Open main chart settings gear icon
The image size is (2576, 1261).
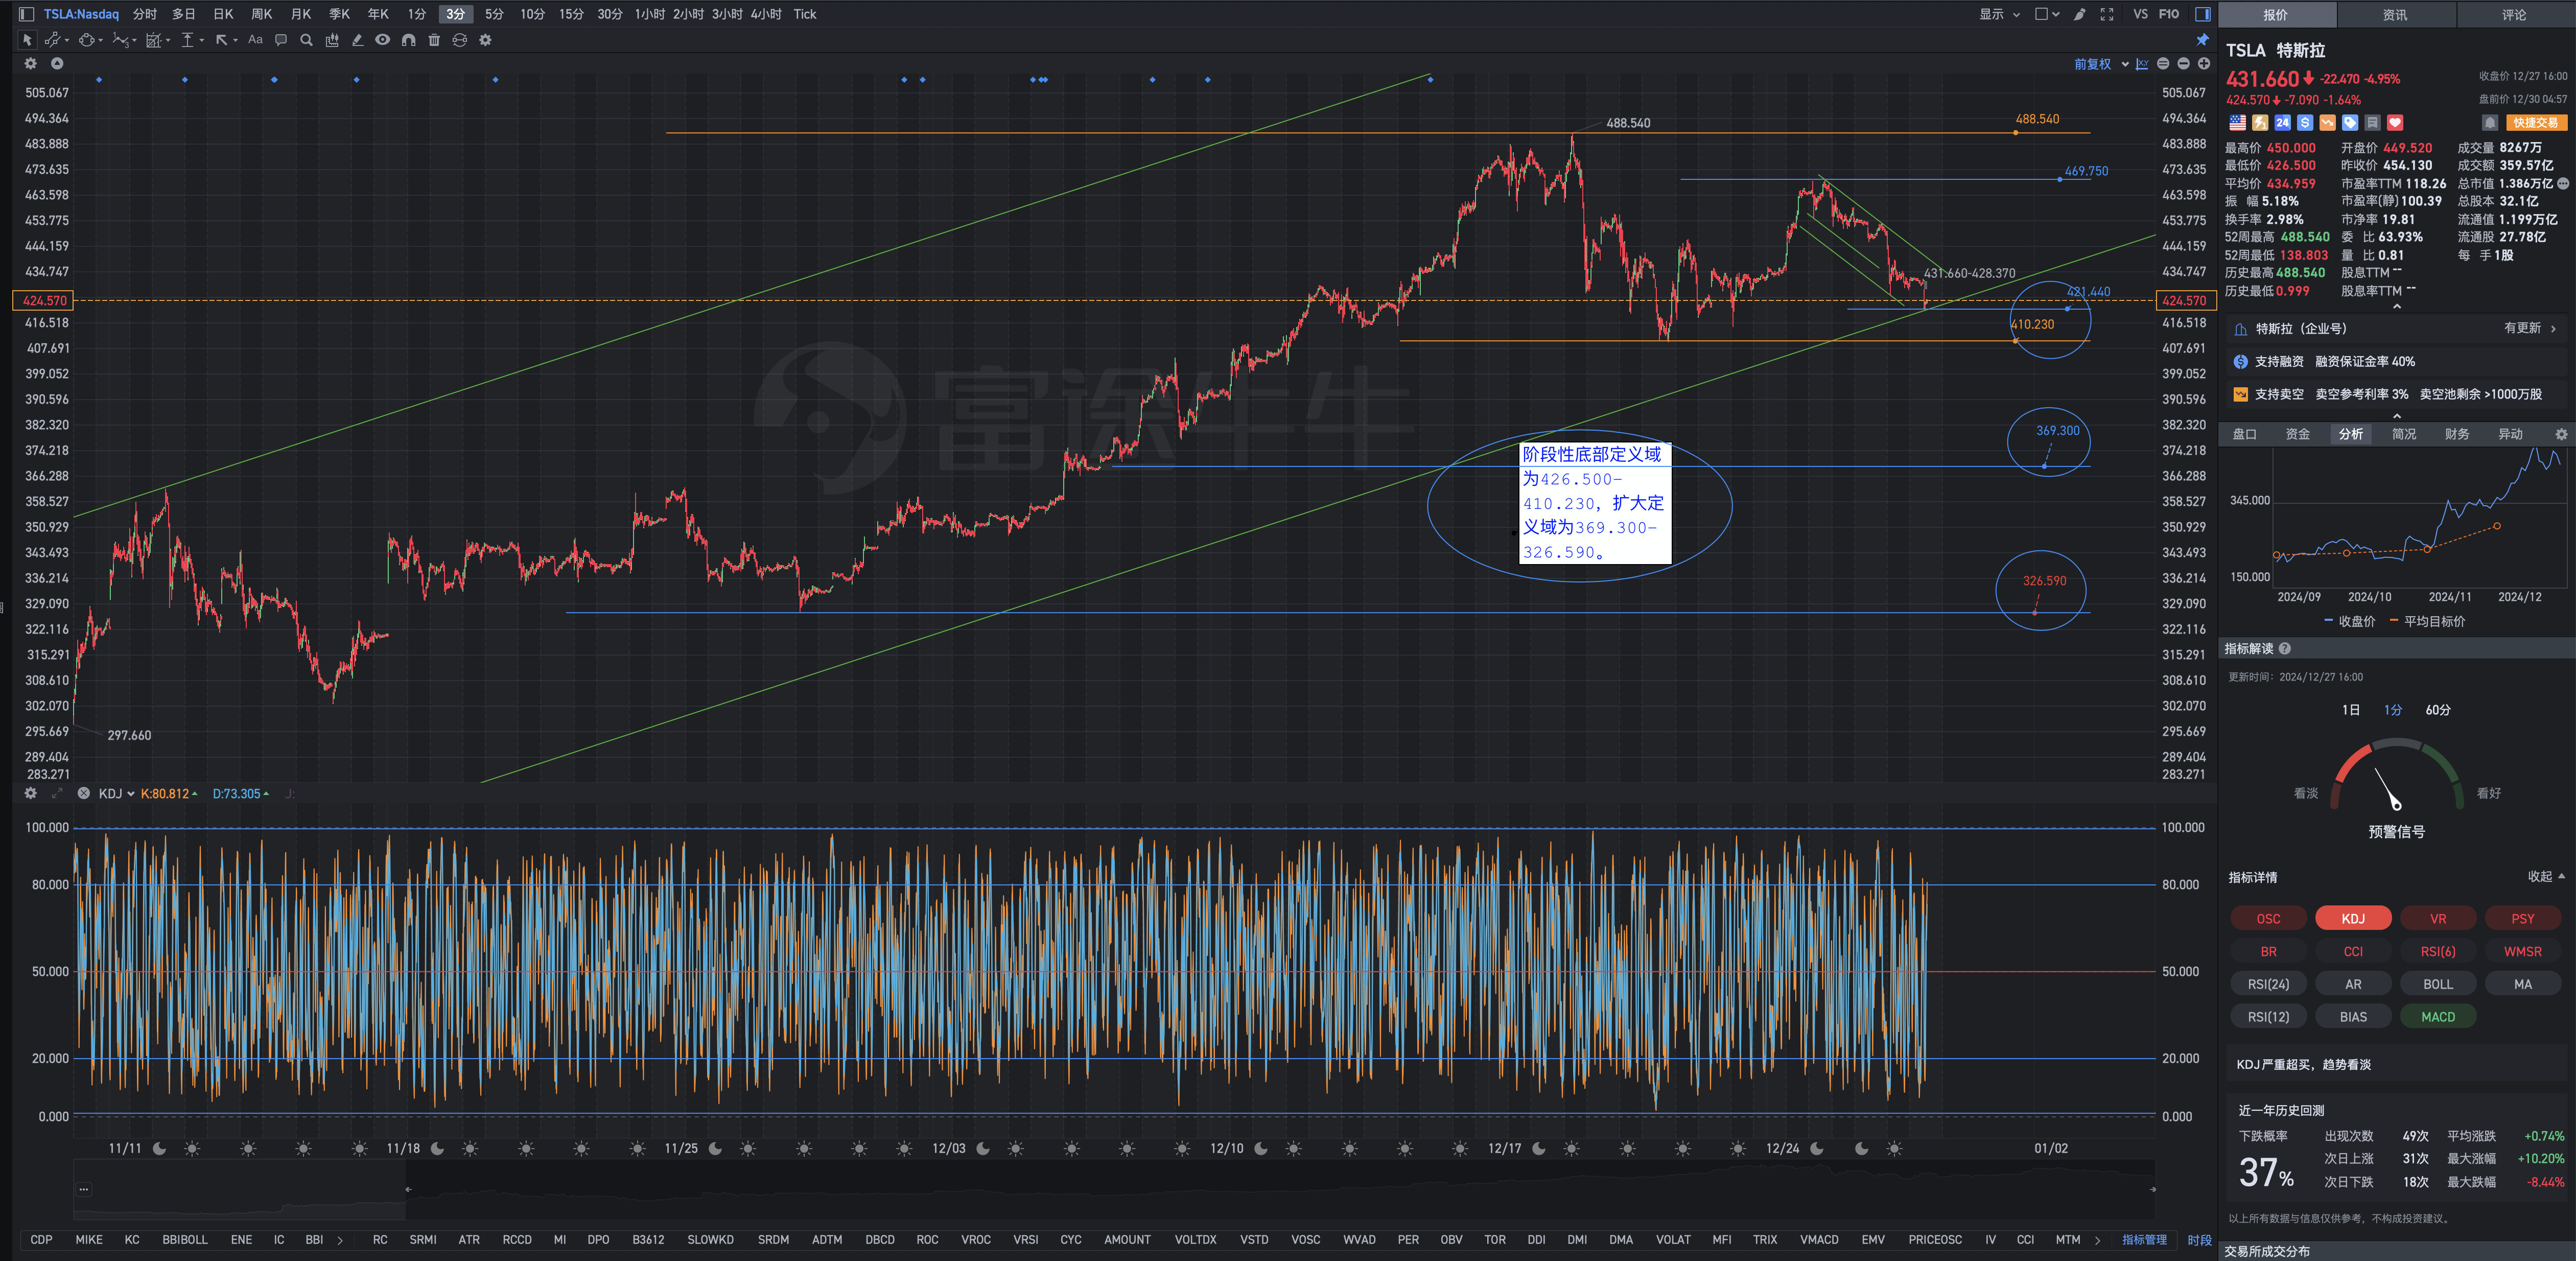click(31, 64)
